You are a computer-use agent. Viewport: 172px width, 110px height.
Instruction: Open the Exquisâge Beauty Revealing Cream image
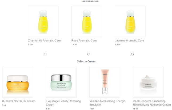(x=61, y=82)
